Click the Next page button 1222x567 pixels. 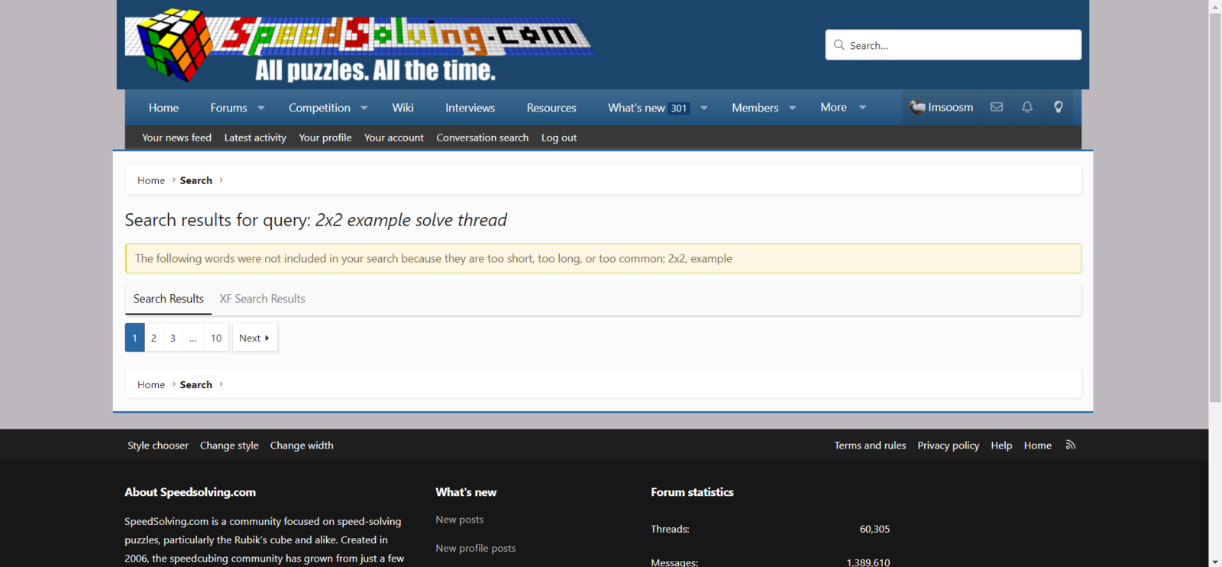tap(255, 338)
